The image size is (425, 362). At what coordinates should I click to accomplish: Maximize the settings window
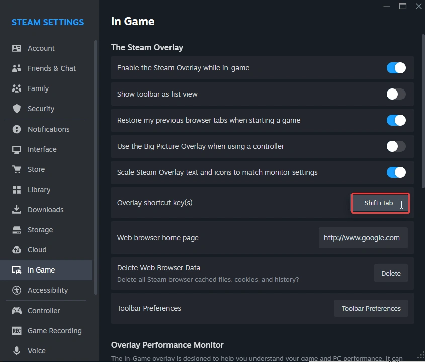(403, 6)
